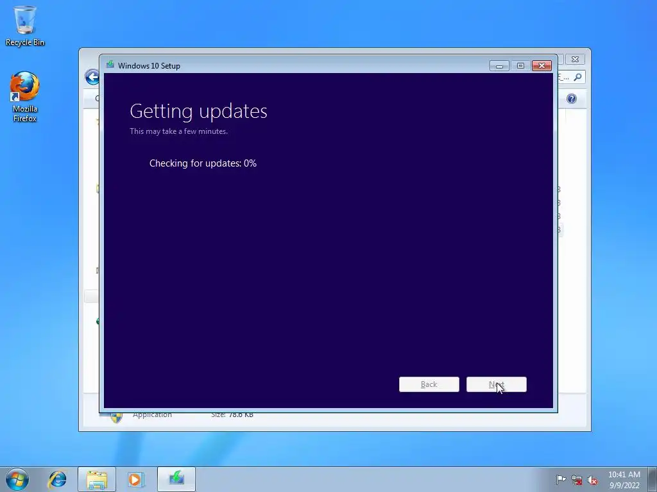Screen dimensions: 657x492
Task: Click the Windows 10 Setup title bar icon
Action: click(x=110, y=65)
